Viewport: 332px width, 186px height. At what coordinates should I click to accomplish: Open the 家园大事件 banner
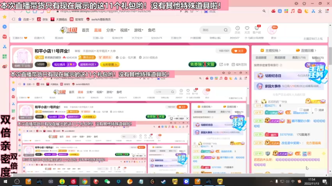[289, 86]
